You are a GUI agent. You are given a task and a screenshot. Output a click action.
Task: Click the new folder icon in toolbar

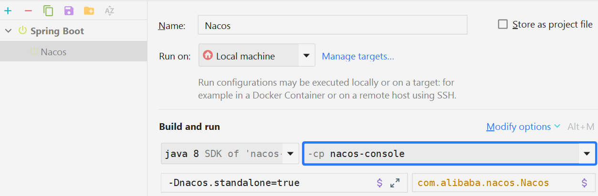89,10
